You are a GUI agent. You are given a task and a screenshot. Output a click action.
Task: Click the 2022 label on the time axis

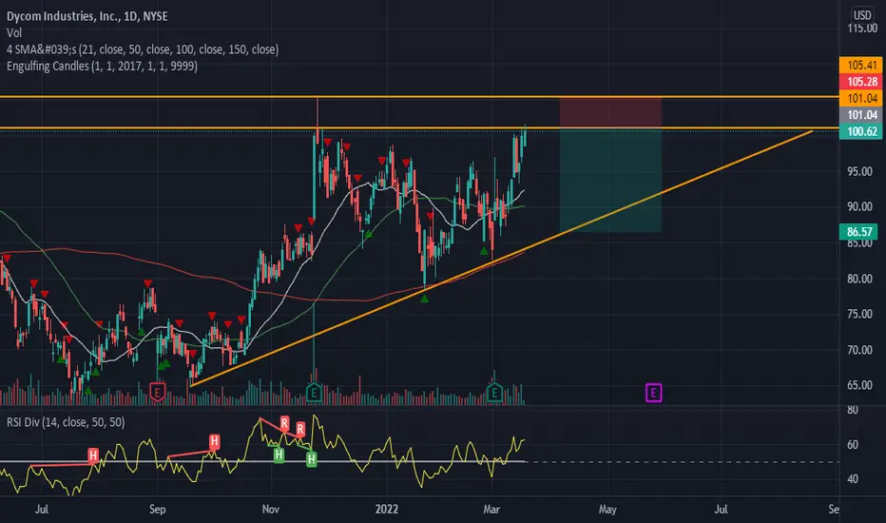pyautogui.click(x=387, y=510)
